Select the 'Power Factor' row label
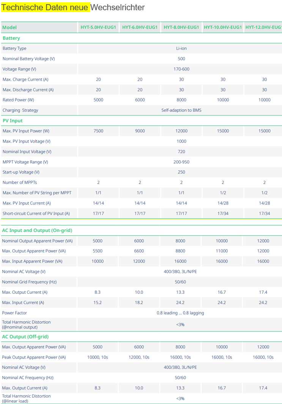Screen dimensions: 282x404 [x=14, y=313]
